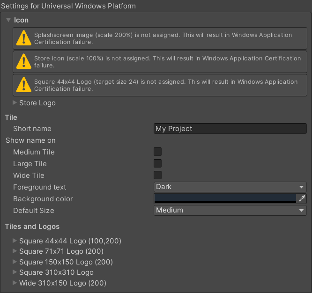Viewport: 312px width, 293px height.
Task: Open the Foreground text dropdown
Action: 230,187
